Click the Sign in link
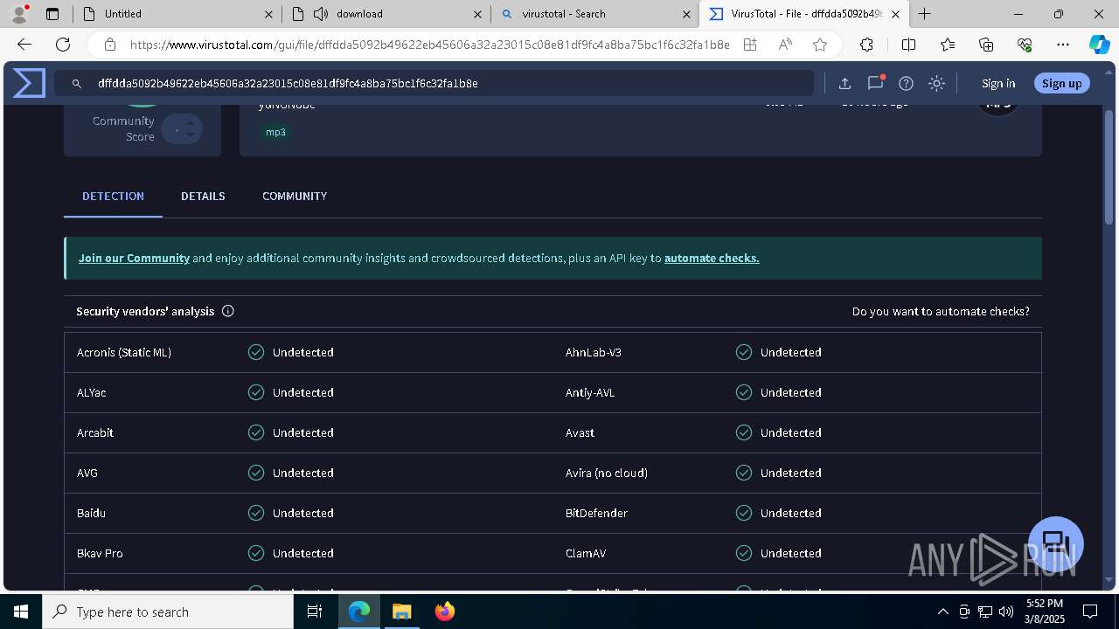1119x629 pixels. (998, 83)
